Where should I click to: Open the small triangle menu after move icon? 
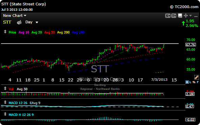click(x=191, y=16)
